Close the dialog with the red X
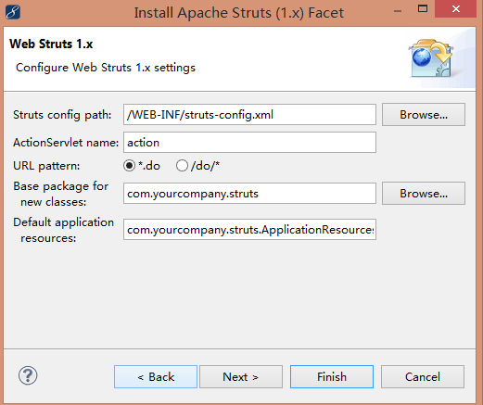Viewport: 483px width, 405px height. pyautogui.click(x=456, y=9)
